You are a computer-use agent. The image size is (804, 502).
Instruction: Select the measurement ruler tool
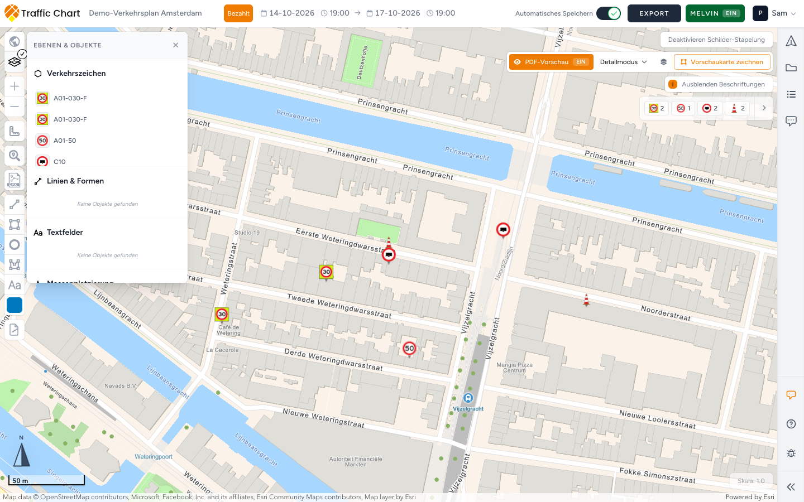coord(15,131)
